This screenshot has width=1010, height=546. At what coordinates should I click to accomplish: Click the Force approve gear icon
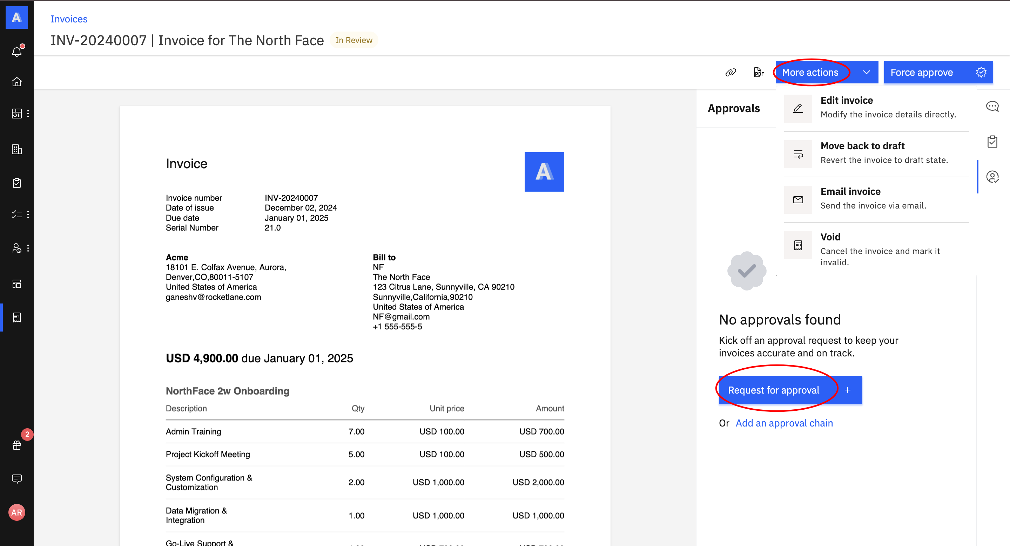[x=981, y=73]
